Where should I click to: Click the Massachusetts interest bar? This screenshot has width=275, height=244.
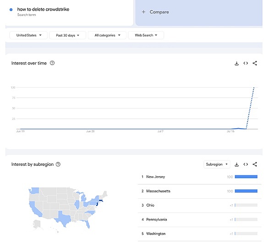pyautogui.click(x=246, y=191)
